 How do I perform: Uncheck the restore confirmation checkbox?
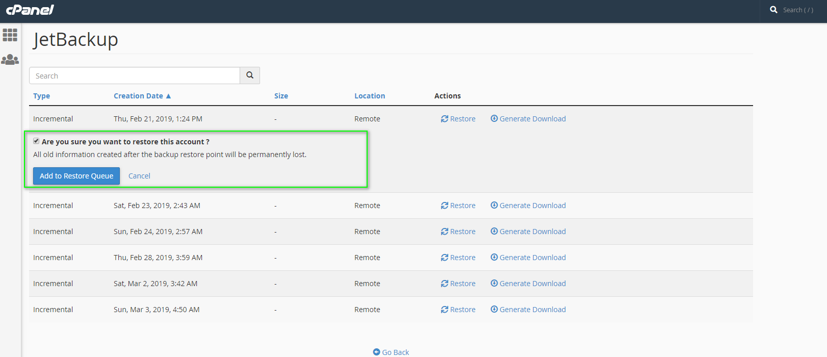point(36,141)
